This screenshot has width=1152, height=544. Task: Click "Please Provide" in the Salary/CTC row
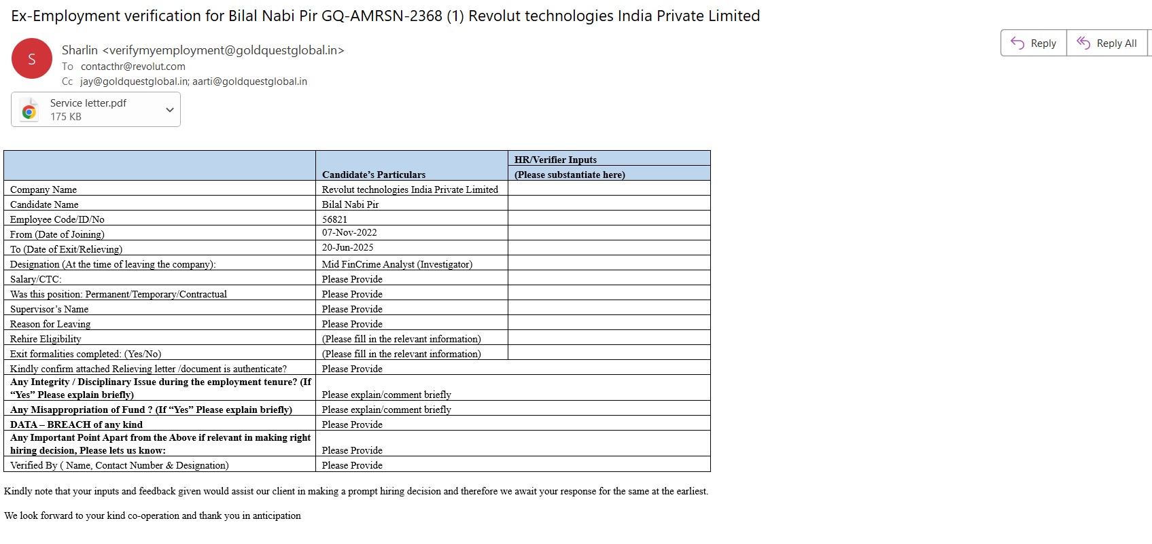click(x=352, y=279)
